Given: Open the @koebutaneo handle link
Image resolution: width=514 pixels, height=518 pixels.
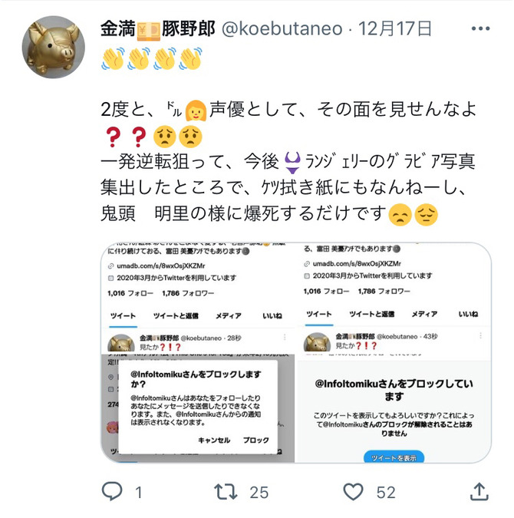Looking at the screenshot, I should pyautogui.click(x=282, y=28).
